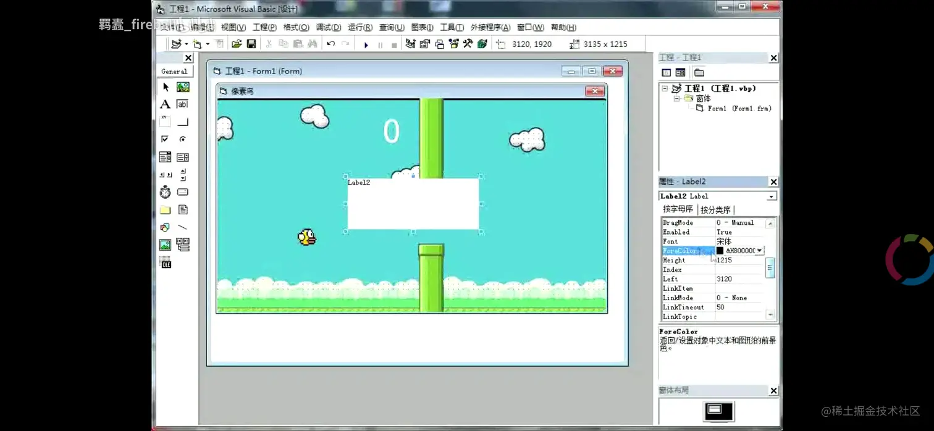Select the CheckBox control tool
Screen dimensions: 934x431
[166, 139]
